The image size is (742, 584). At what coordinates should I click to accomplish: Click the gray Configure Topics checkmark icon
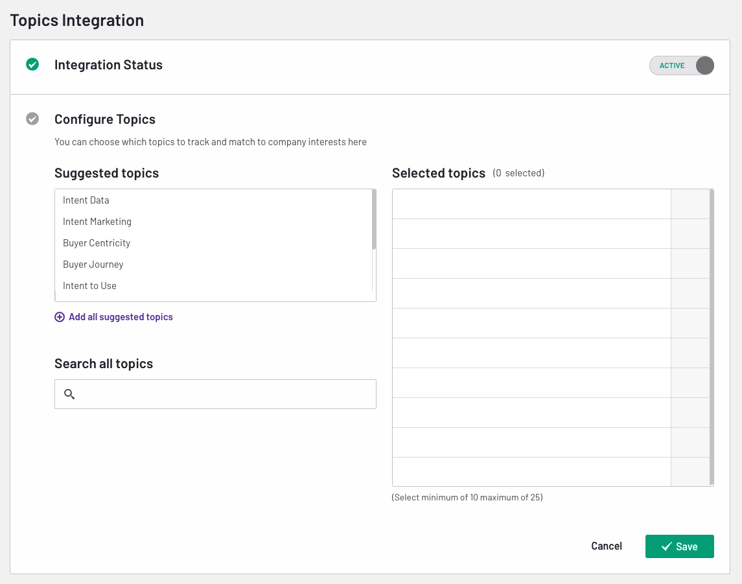click(x=32, y=119)
